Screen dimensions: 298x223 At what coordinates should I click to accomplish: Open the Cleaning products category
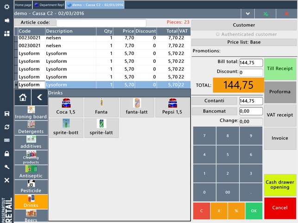[31, 157]
